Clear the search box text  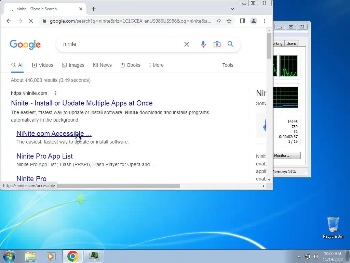point(187,44)
